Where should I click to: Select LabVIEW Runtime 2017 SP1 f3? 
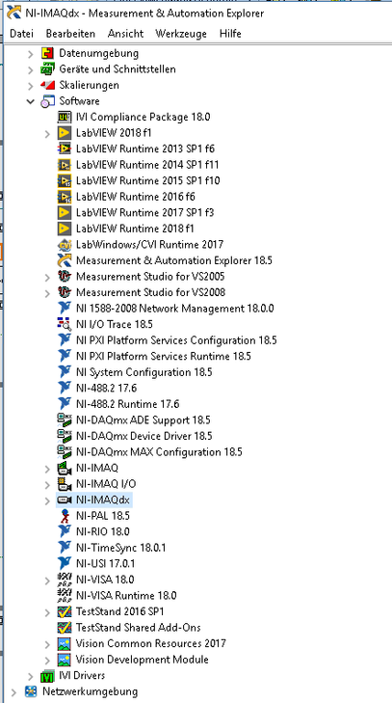tap(145, 213)
